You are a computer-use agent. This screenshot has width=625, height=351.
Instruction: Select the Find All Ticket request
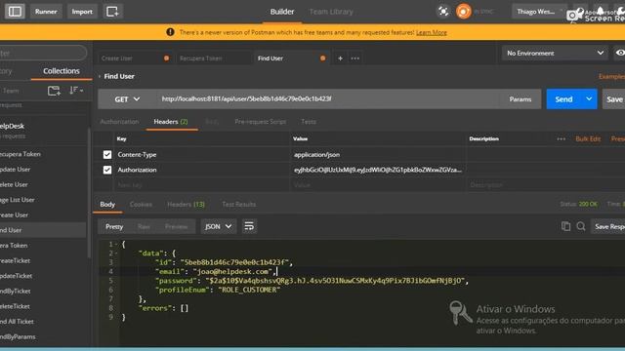(43, 322)
